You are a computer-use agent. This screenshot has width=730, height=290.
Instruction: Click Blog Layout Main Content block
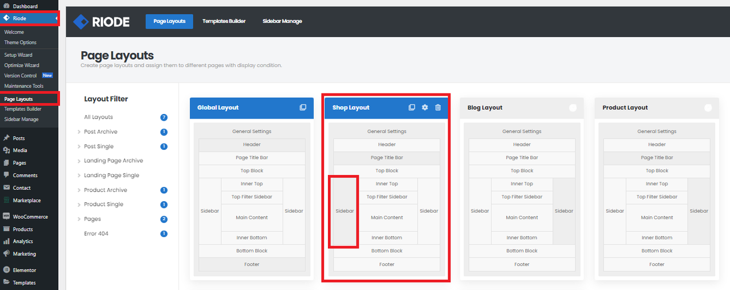pyautogui.click(x=522, y=218)
